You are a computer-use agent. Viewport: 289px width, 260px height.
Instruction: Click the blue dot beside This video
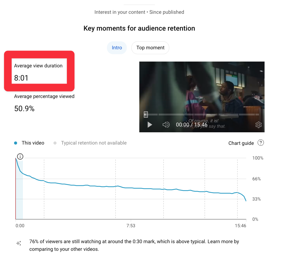click(16, 143)
